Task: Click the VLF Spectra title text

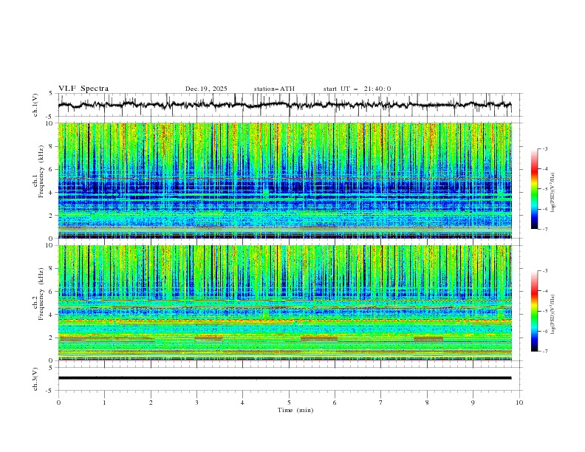Action: pos(83,89)
